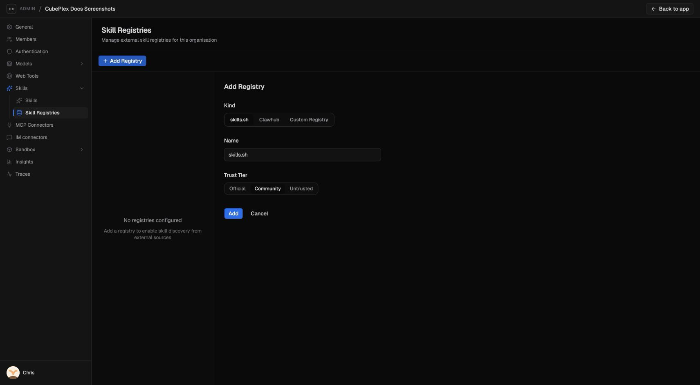Click the MCP Connectors plug icon

[x=9, y=125]
